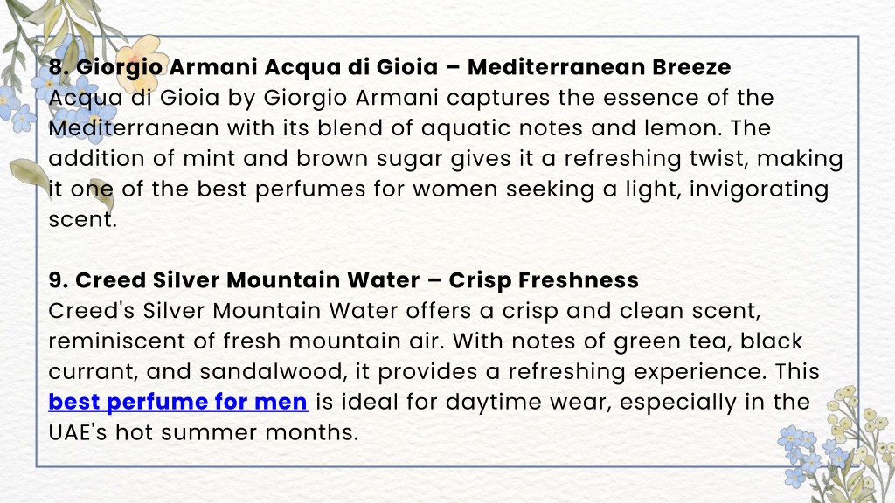Click the phrase "green tea, black currant"
The image size is (895, 503).
426,356
